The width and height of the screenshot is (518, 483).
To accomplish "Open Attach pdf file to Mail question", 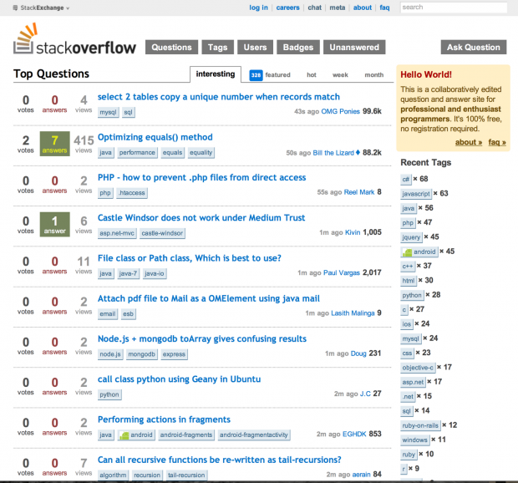I will pos(209,298).
